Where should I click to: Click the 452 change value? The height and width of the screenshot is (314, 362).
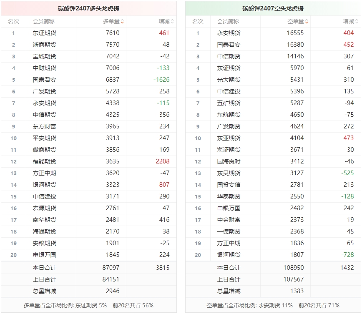349,45
